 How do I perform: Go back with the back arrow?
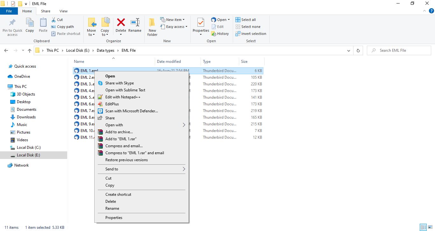click(6, 50)
